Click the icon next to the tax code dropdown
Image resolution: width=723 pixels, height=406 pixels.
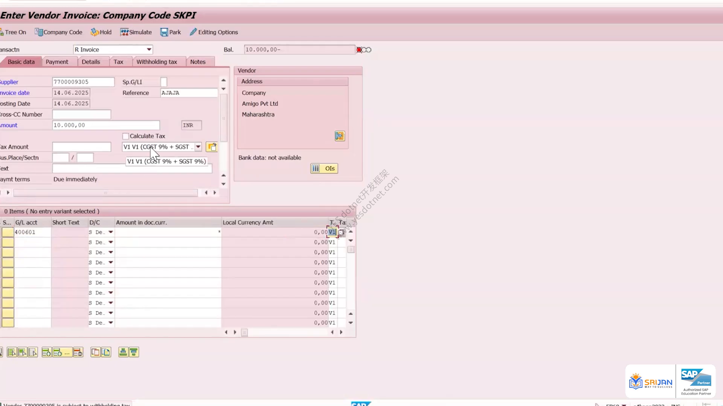pos(212,147)
